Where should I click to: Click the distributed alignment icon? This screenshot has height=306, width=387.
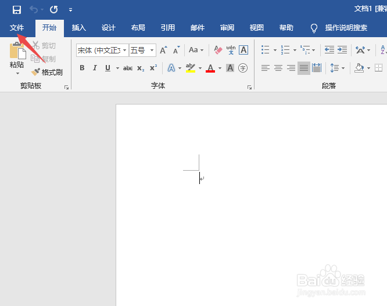pyautogui.click(x=317, y=68)
